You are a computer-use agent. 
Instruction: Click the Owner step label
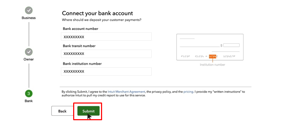(x=29, y=59)
